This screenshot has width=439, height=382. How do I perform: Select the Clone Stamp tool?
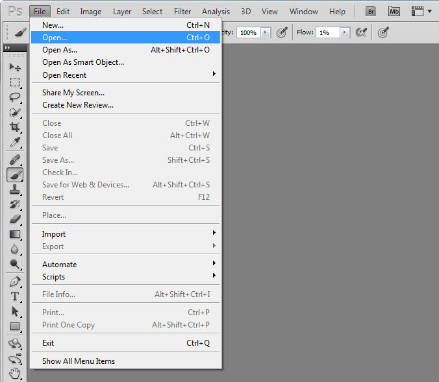click(x=15, y=189)
